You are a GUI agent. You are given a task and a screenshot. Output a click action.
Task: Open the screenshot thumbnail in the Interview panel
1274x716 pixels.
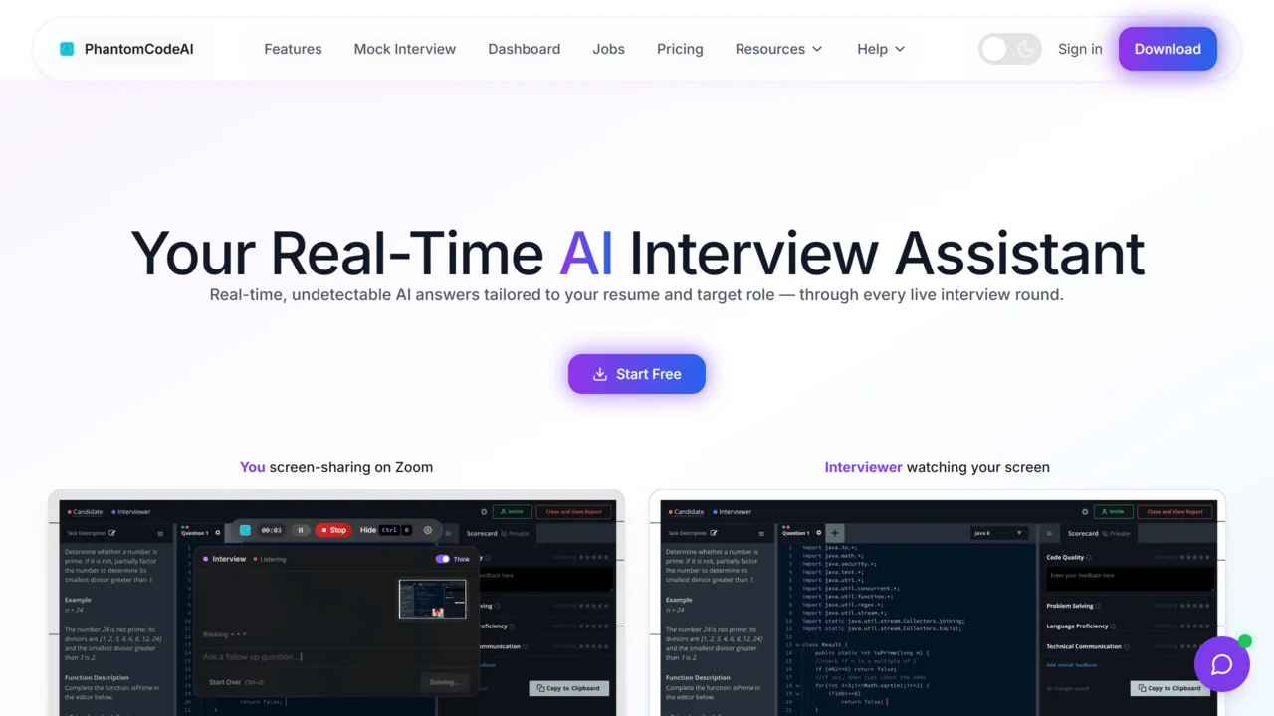pyautogui.click(x=432, y=599)
